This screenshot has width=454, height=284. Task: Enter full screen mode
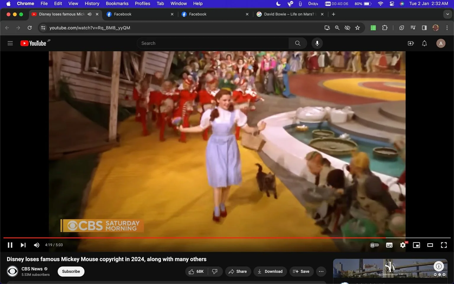point(444,245)
